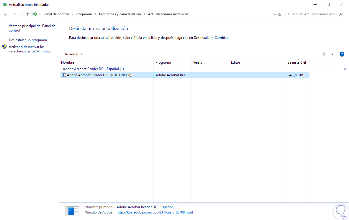Go up one level in the folder hierarchy

(x=27, y=14)
